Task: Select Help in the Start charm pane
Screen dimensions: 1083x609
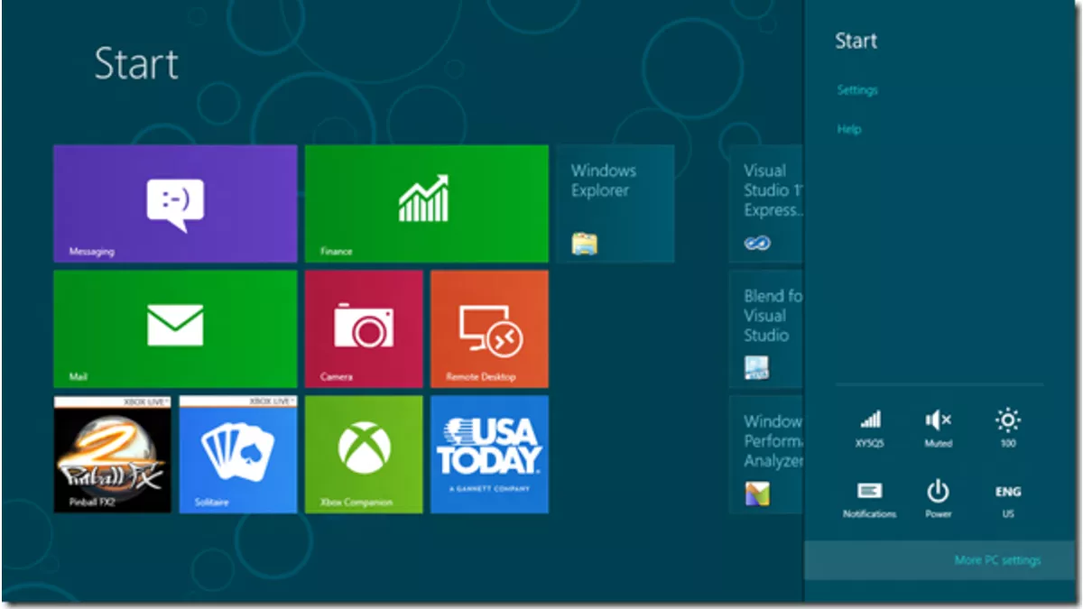Action: tap(848, 129)
